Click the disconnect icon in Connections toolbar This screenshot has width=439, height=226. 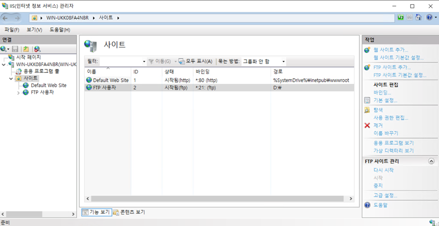37,49
